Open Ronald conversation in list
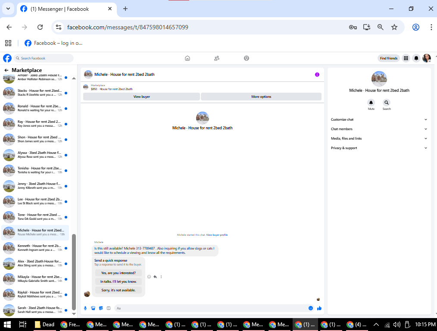 [x=35, y=108]
